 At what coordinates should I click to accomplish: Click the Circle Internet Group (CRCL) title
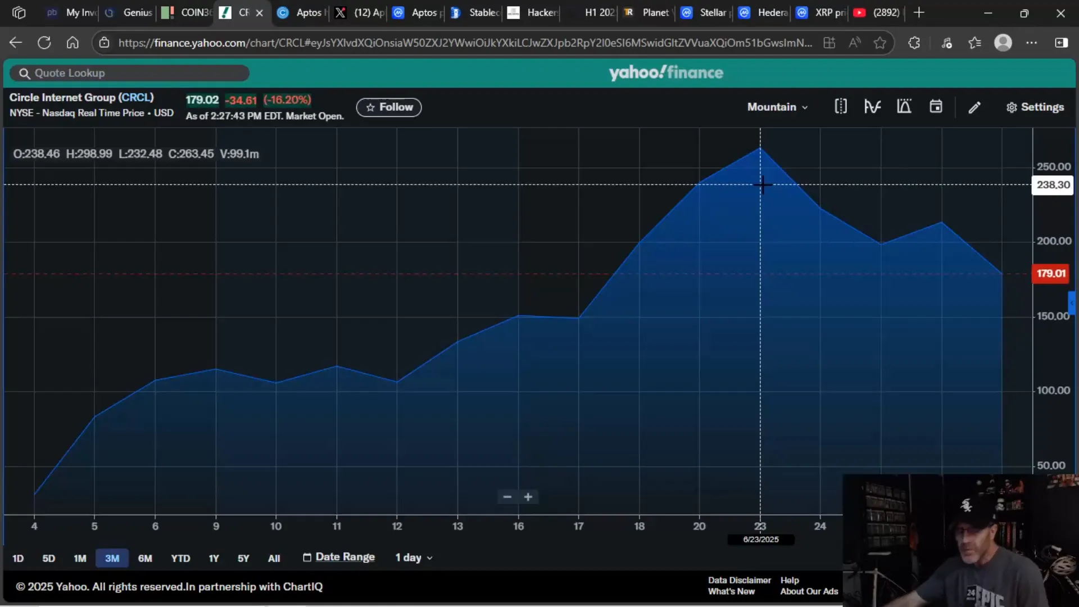[81, 97]
